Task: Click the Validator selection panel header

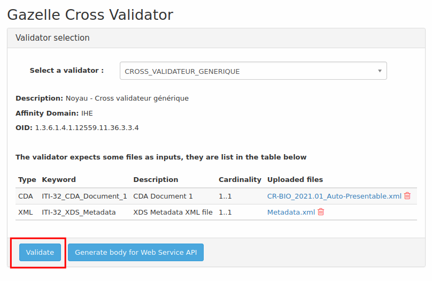Action: (52, 38)
